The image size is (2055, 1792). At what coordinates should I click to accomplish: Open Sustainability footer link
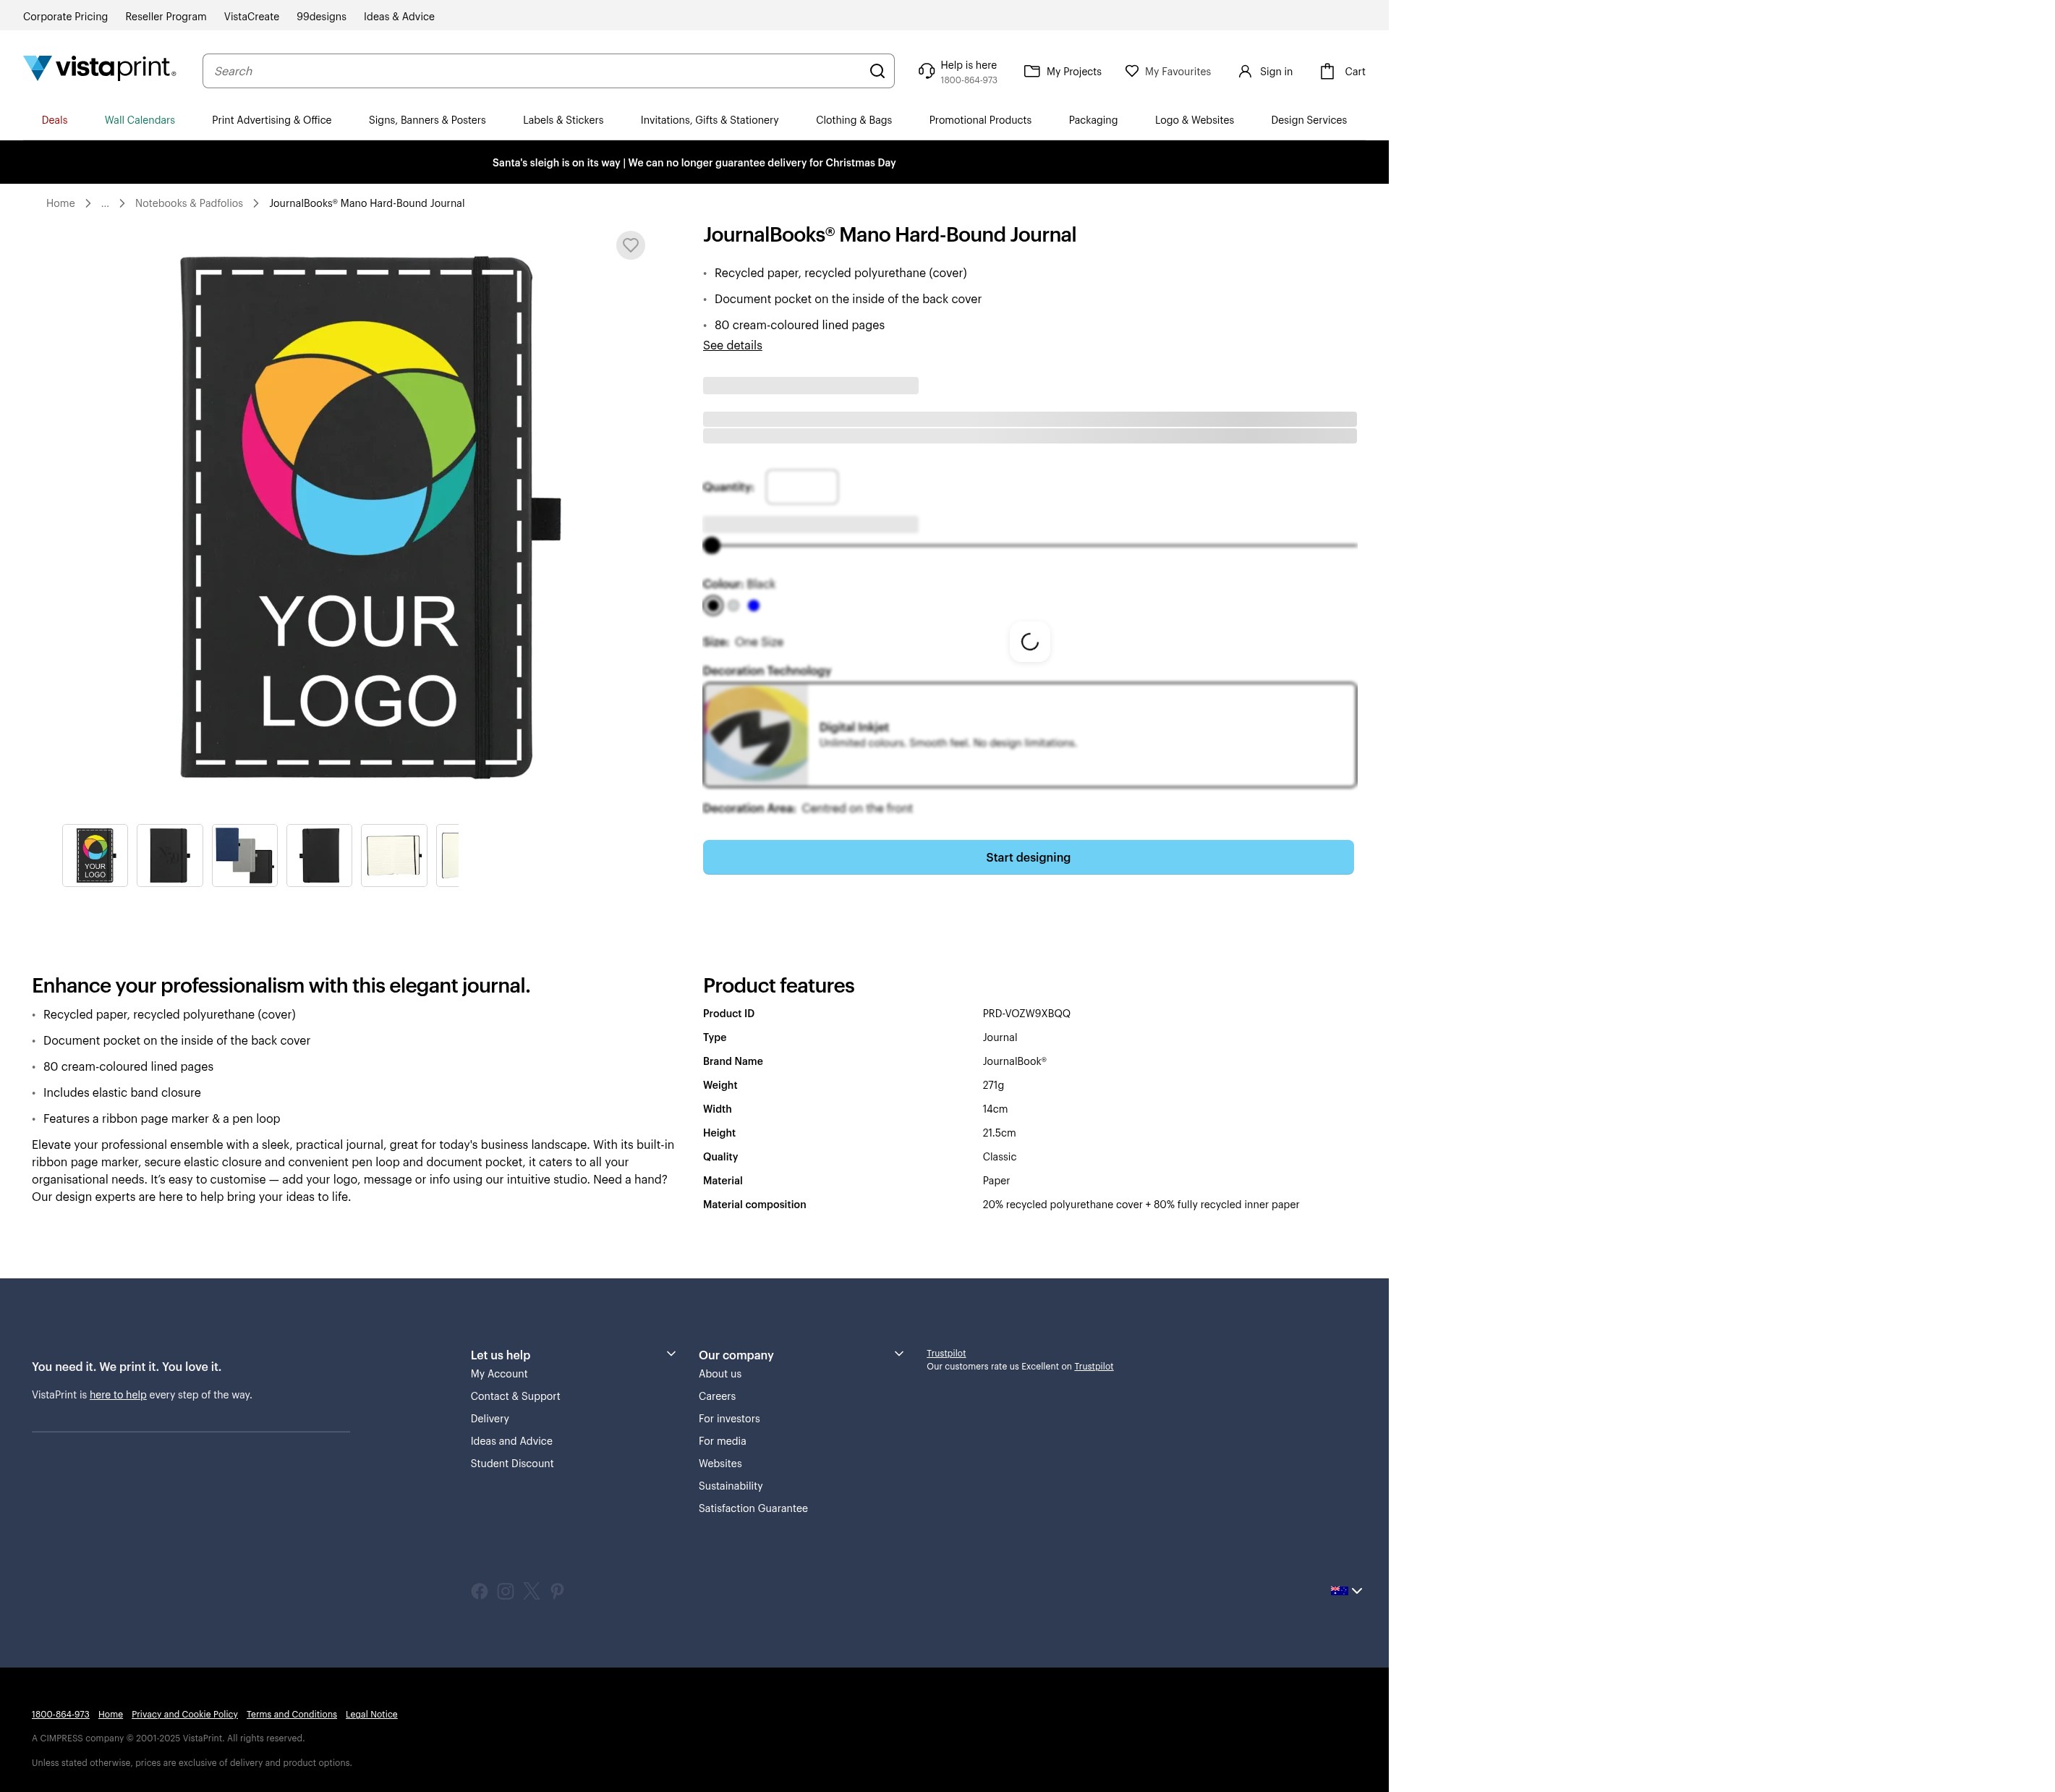pos(731,1486)
